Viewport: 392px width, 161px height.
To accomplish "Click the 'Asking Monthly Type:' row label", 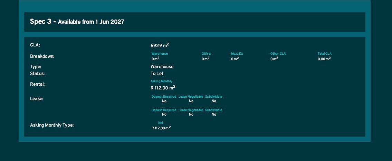I will tap(52, 125).
